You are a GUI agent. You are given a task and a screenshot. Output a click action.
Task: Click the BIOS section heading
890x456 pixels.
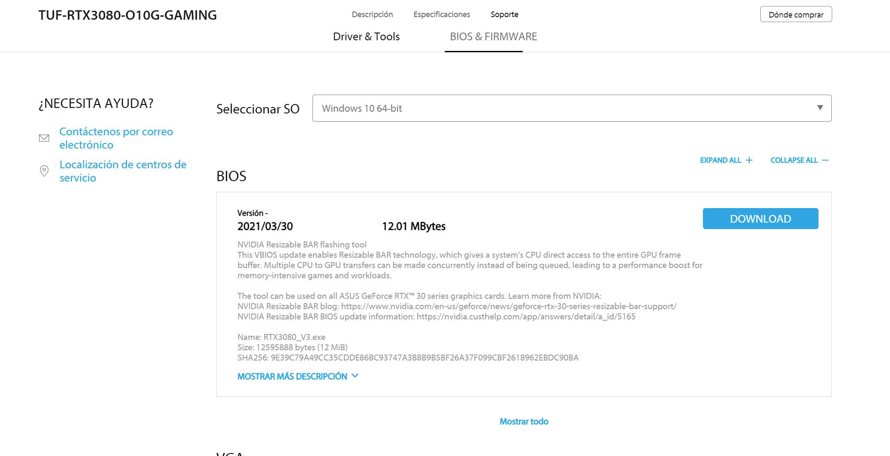tap(231, 176)
